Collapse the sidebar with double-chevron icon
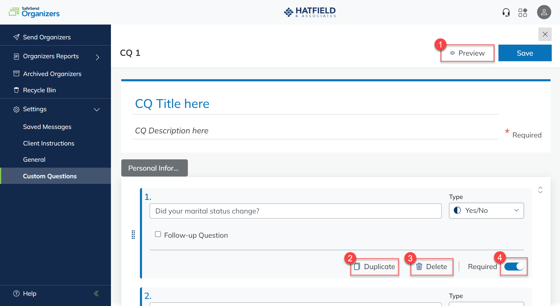Image resolution: width=560 pixels, height=306 pixels. click(96, 294)
